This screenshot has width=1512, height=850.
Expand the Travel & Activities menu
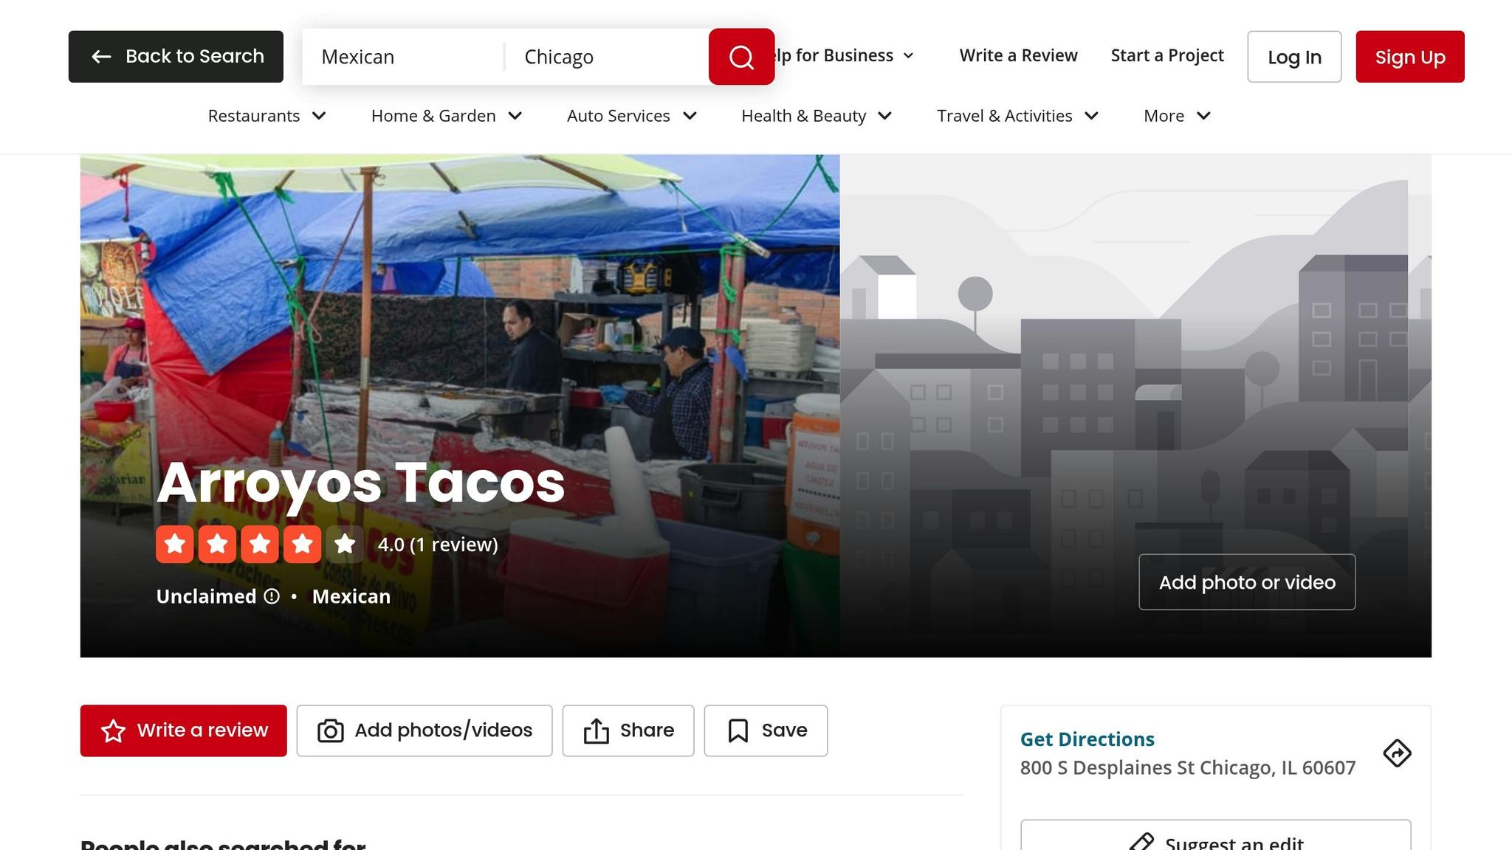[x=1018, y=116]
